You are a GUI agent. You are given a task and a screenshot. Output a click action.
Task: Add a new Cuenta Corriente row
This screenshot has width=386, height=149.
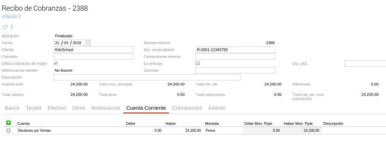[x=9, y=123]
